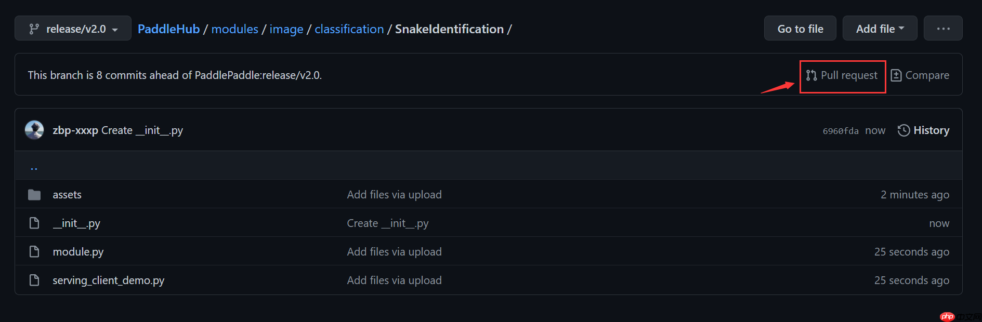Open Create __init__.py commit message
The height and width of the screenshot is (322, 982).
142,130
